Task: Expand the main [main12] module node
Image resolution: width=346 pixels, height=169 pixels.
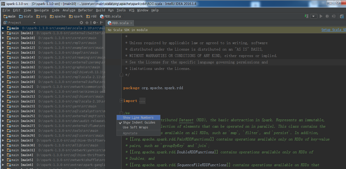Action: click(3, 48)
